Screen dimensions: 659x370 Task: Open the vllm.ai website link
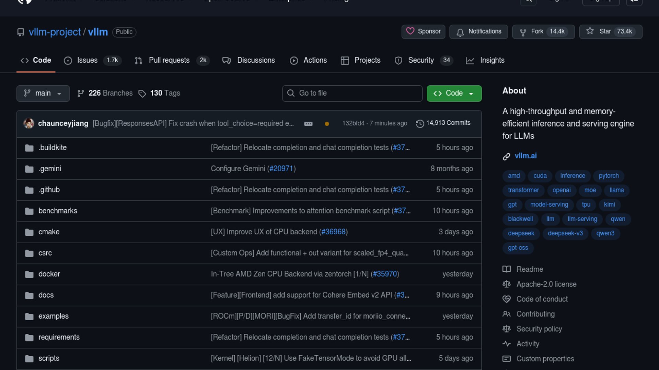pyautogui.click(x=525, y=156)
